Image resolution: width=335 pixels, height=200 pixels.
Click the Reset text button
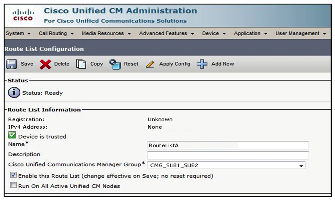pos(131,64)
